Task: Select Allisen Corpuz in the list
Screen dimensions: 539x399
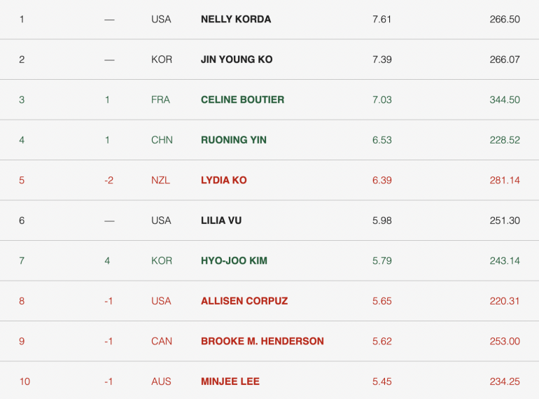Action: (244, 301)
